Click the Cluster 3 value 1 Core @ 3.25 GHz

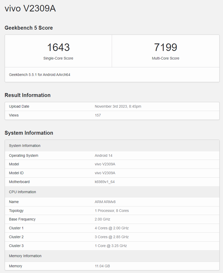(x=111, y=246)
